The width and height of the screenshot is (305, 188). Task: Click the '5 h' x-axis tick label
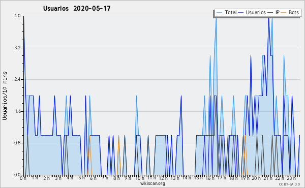click(x=81, y=178)
